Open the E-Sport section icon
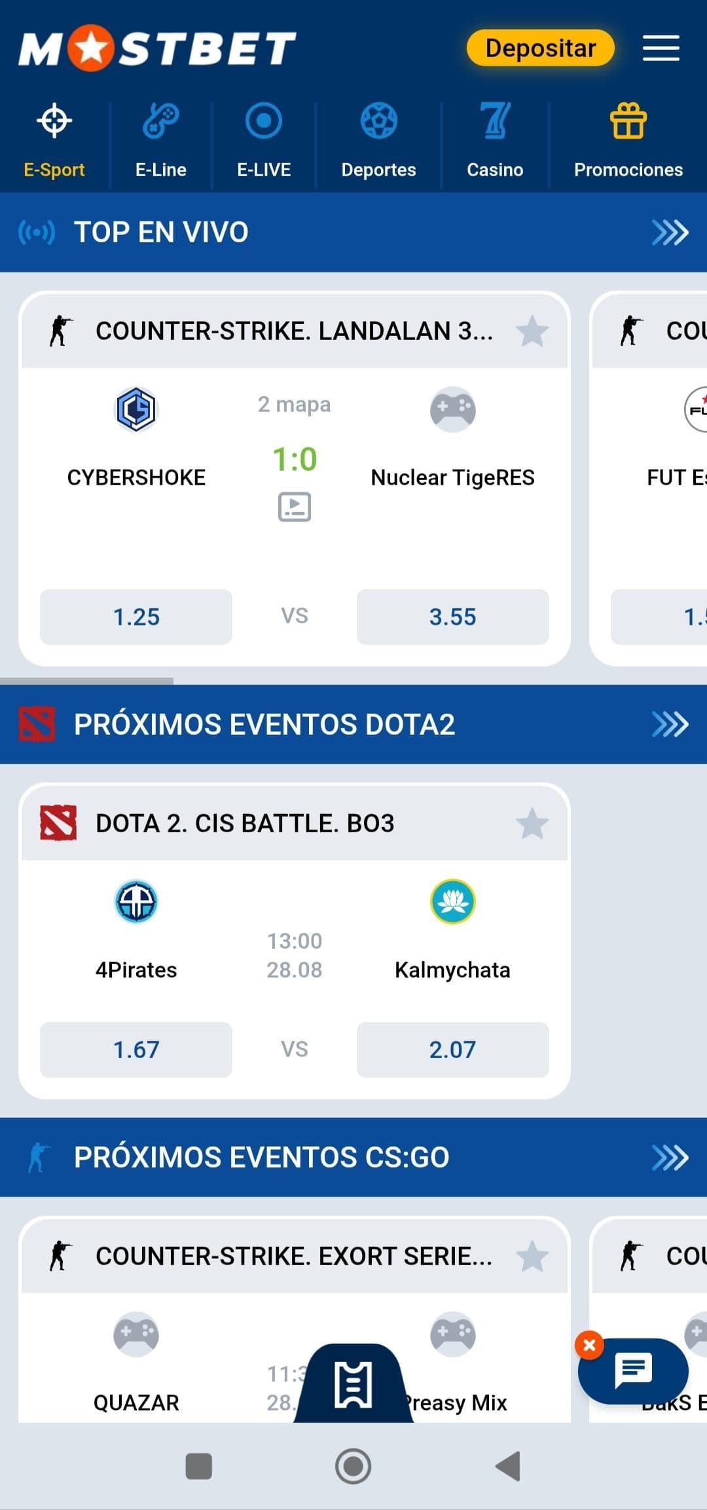Screen dimensions: 707x1510 pyautogui.click(x=55, y=120)
